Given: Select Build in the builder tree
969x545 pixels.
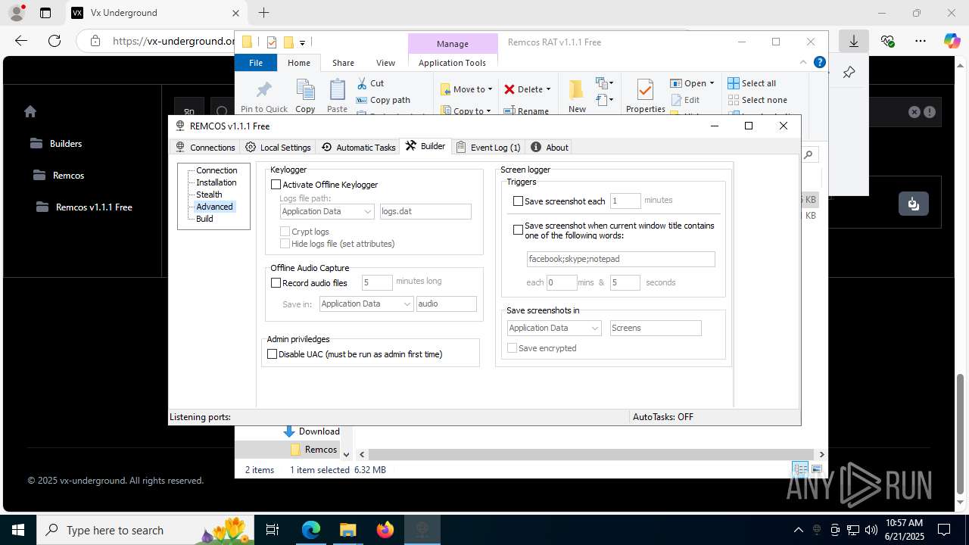Looking at the screenshot, I should click(x=204, y=219).
